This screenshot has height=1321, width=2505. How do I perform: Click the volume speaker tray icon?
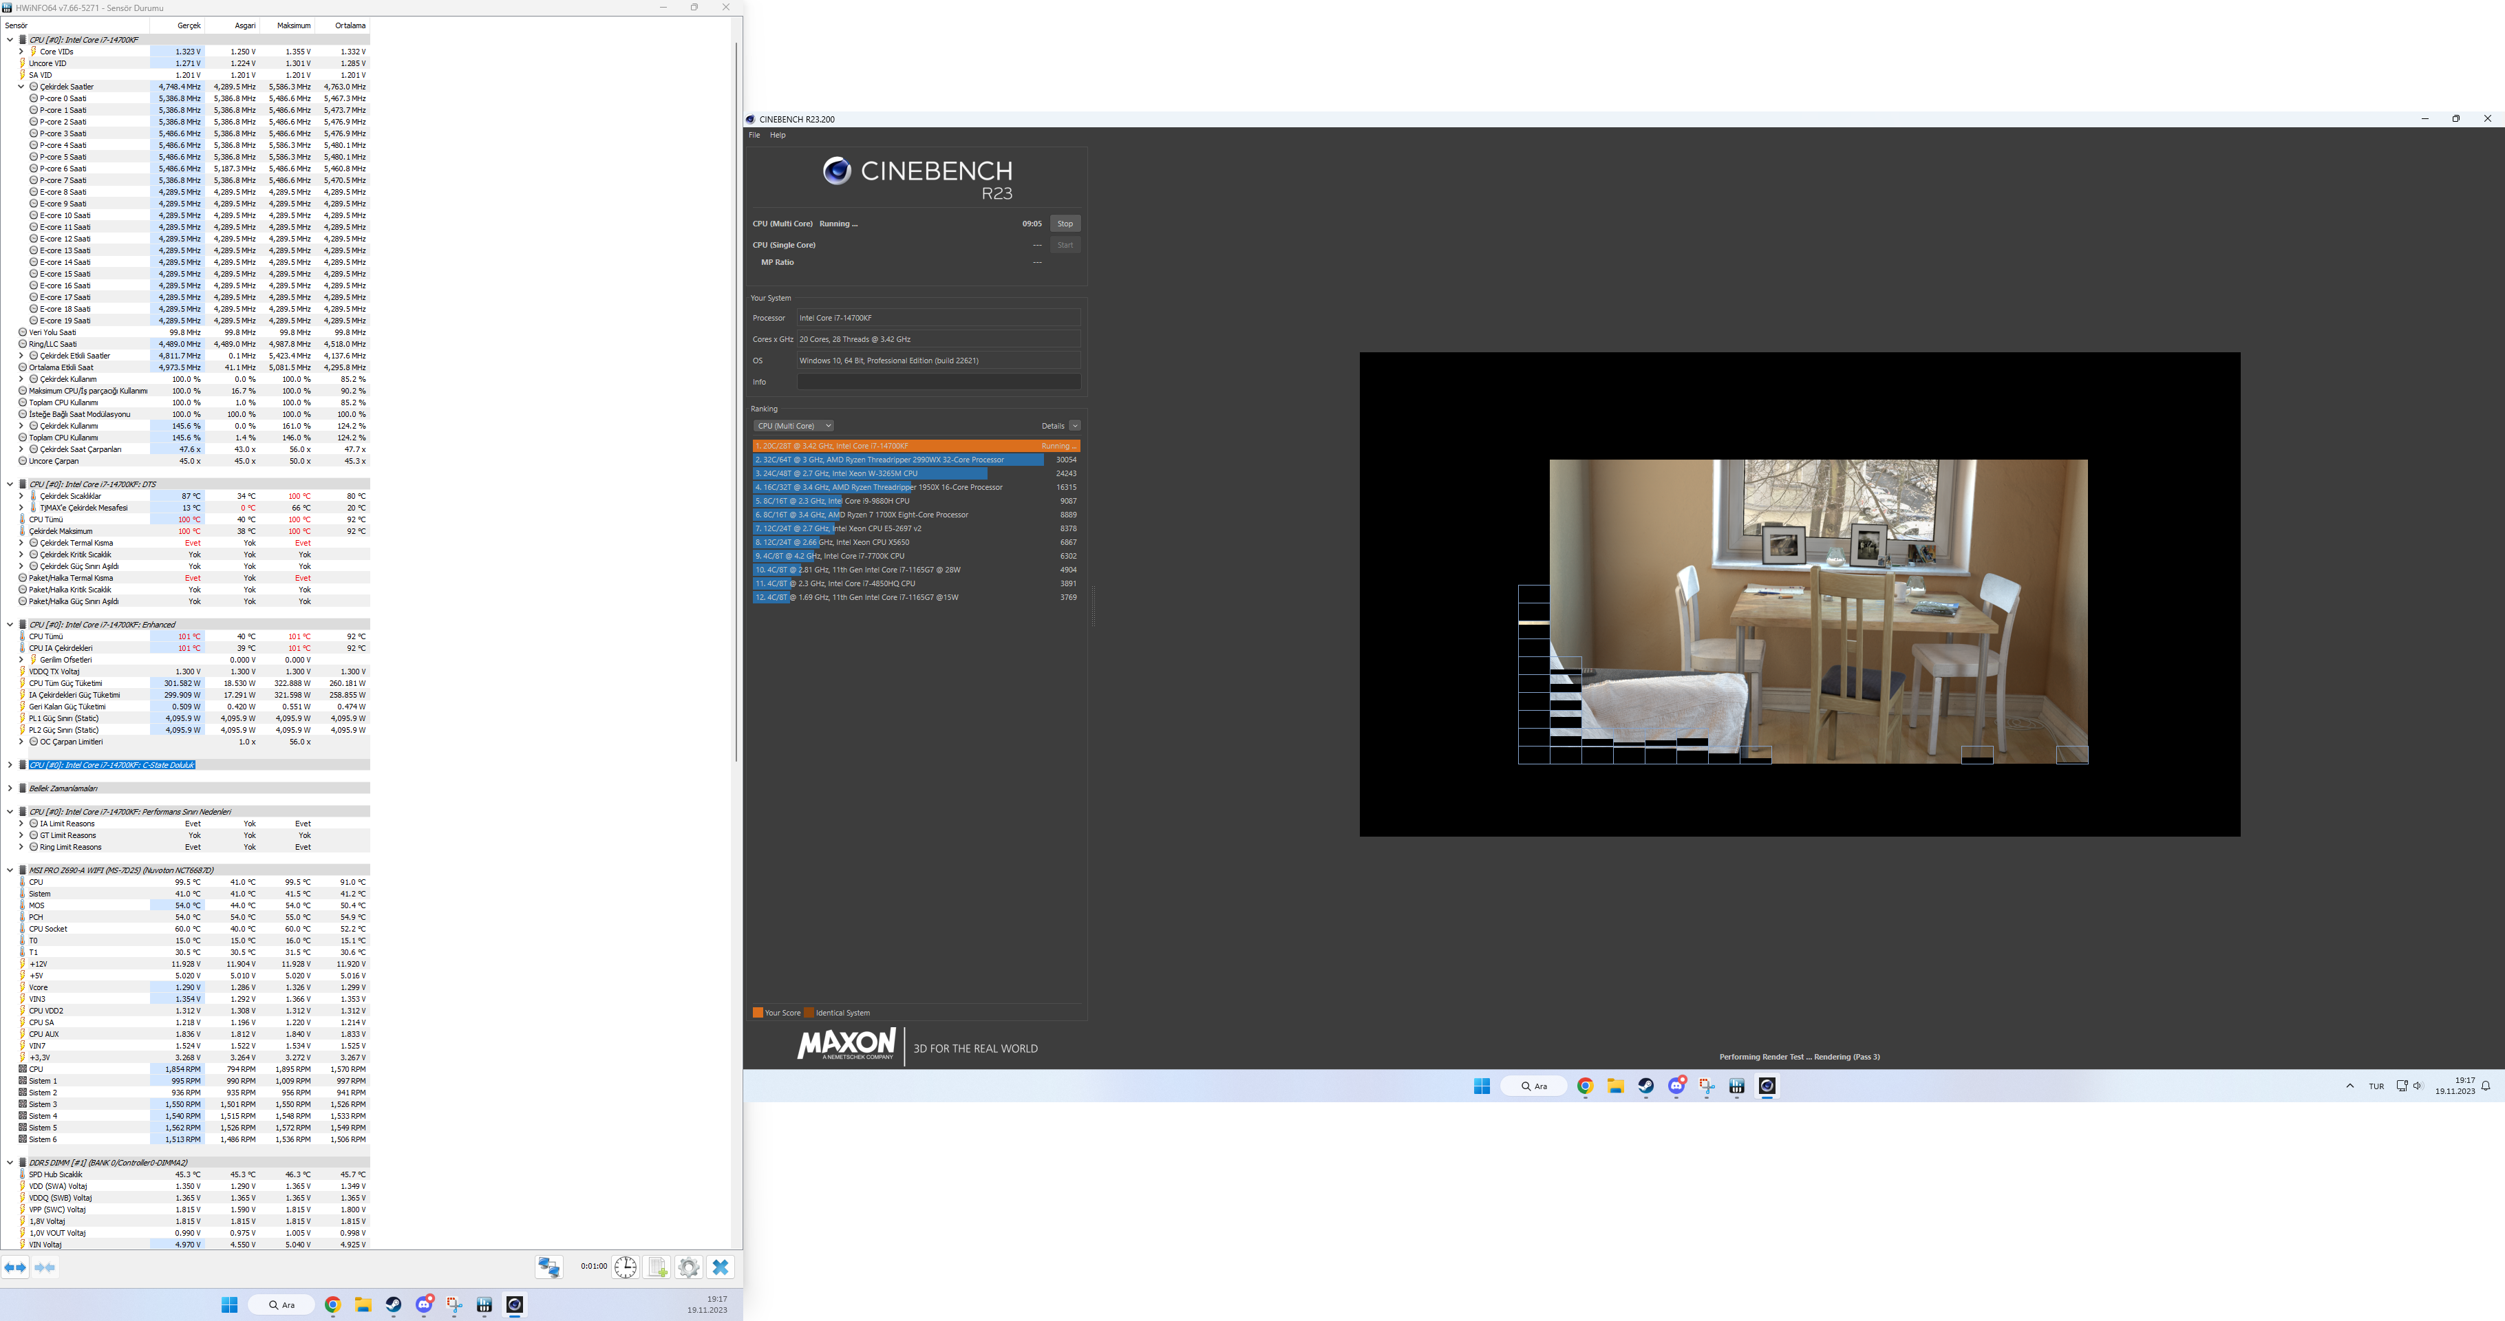(x=2418, y=1087)
